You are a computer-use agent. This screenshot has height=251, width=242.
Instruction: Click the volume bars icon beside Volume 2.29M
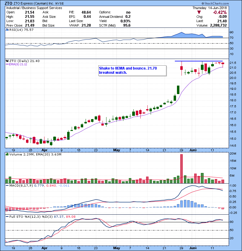[x=7, y=154]
